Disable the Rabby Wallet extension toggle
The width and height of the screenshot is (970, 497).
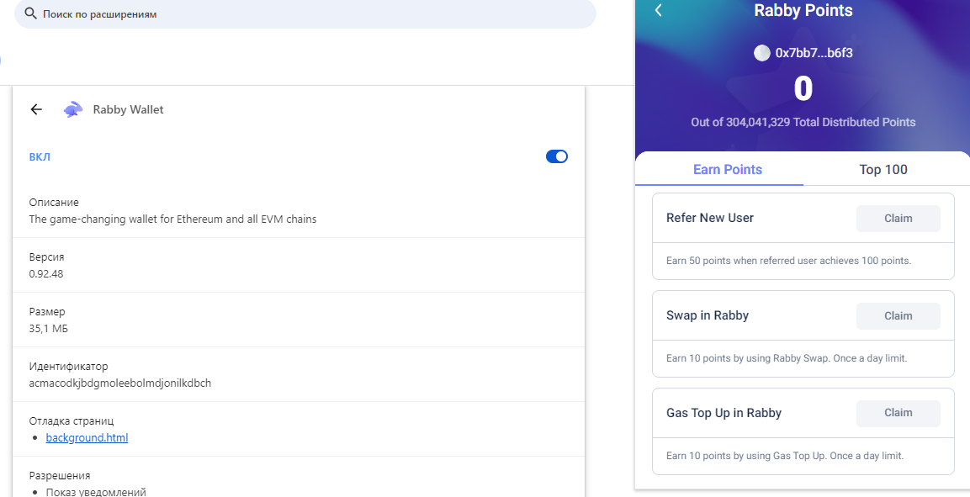(x=556, y=156)
